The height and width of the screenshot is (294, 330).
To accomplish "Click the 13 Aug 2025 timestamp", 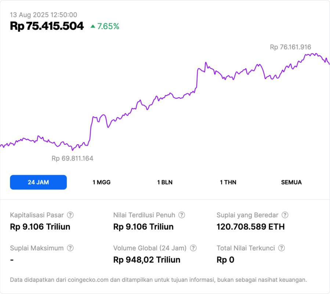I will point(43,15).
